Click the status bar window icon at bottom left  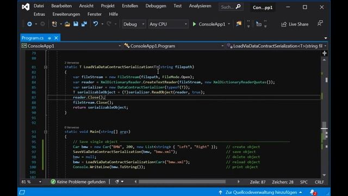pos(22,192)
